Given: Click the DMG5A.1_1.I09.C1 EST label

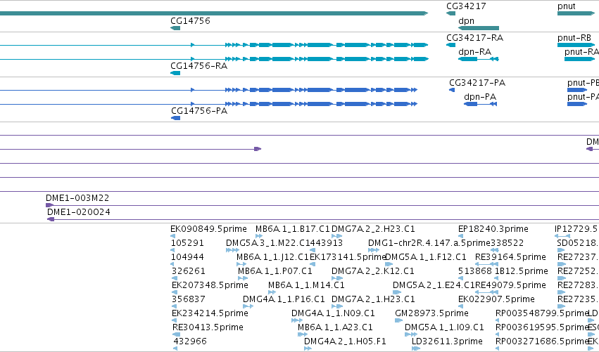Looking at the screenshot, I should (x=444, y=327).
